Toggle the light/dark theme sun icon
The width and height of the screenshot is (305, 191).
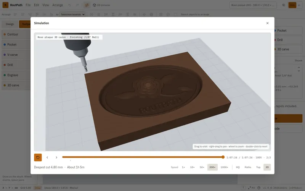tap(284, 5)
